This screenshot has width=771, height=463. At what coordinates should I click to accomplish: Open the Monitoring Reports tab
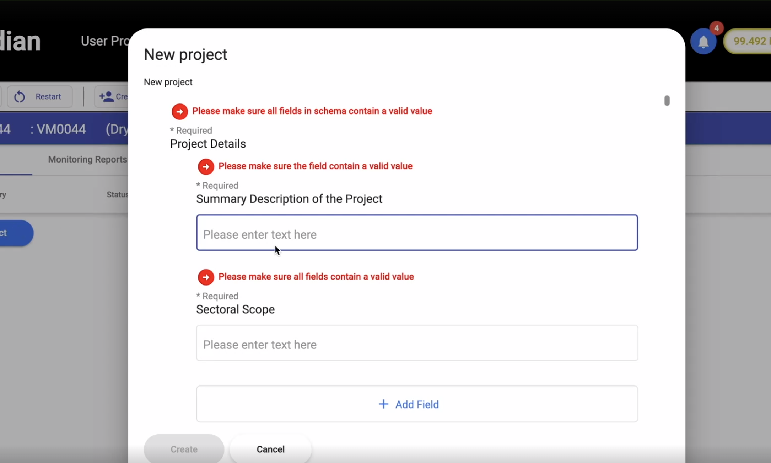(87, 159)
